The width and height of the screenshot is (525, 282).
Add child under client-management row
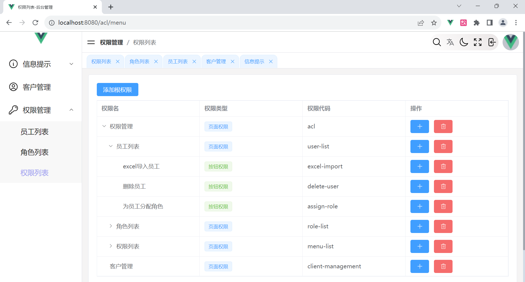coord(420,266)
